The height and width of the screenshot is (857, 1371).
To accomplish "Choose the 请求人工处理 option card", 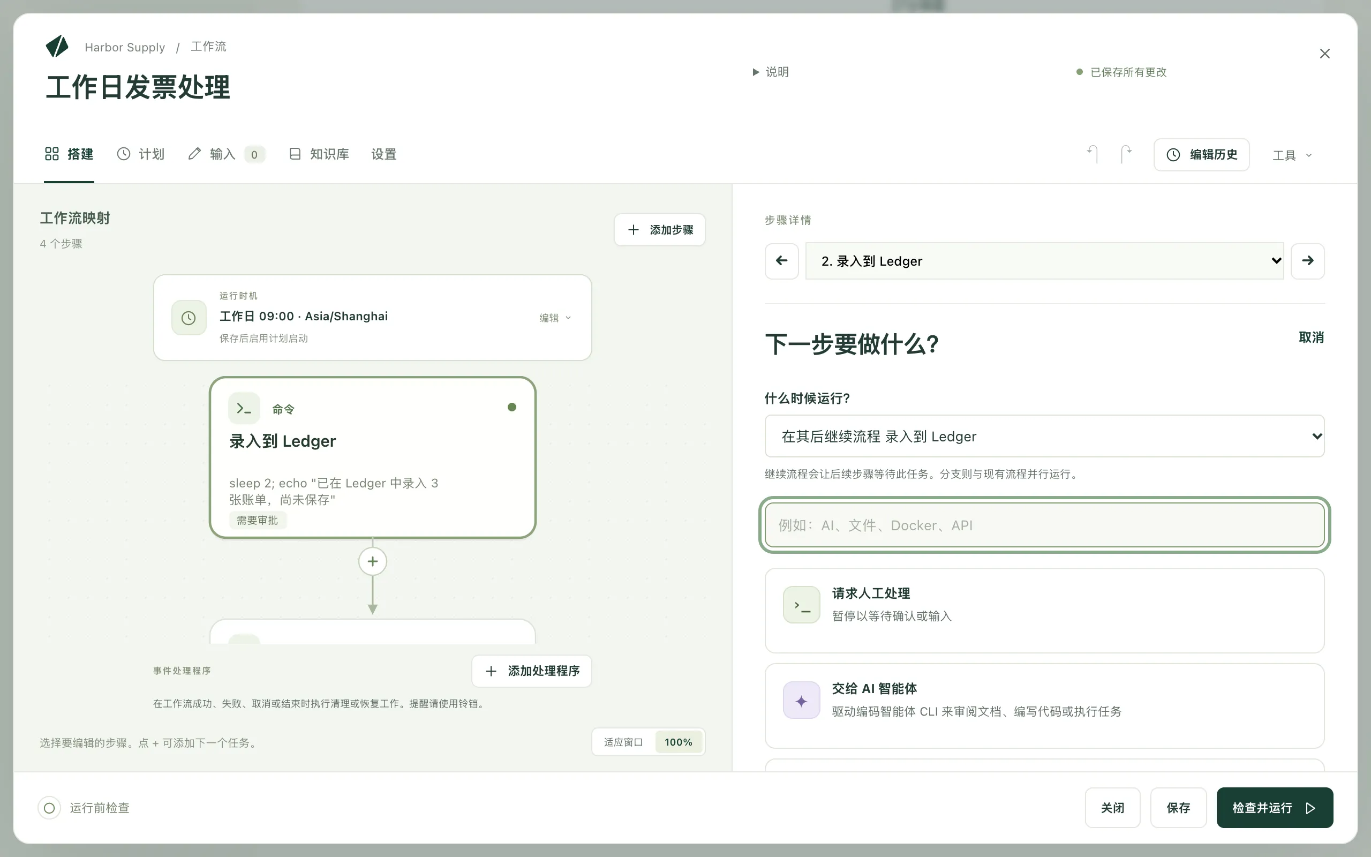I will pyautogui.click(x=1044, y=611).
